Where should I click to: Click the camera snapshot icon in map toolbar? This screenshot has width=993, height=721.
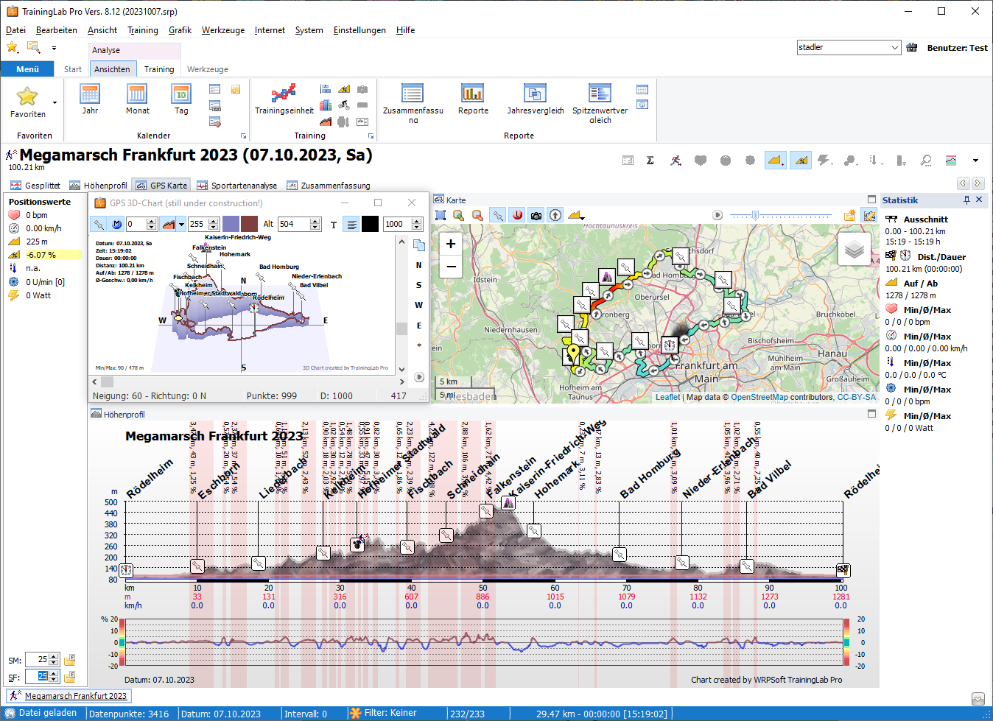[x=536, y=215]
